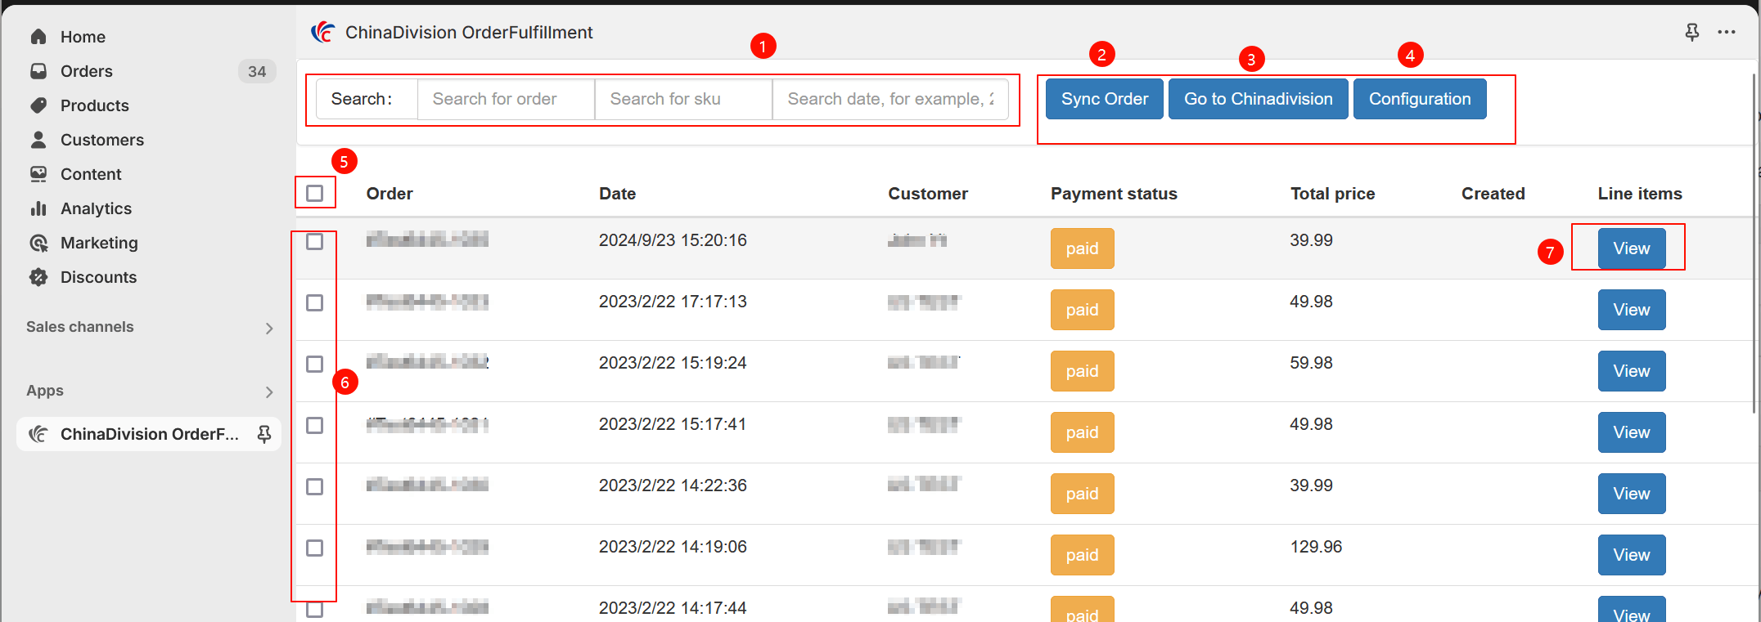Focus the Search date input field
This screenshot has width=1761, height=622.
pyautogui.click(x=890, y=99)
